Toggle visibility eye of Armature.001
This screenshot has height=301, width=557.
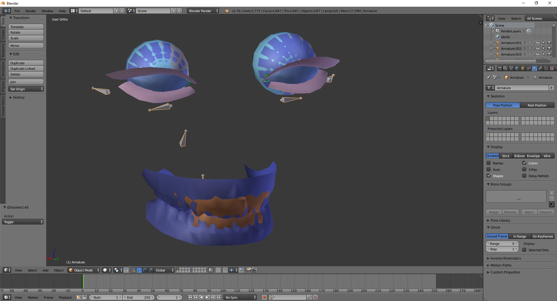point(538,43)
